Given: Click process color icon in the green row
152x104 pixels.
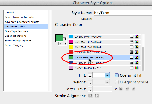Looking at the screenshot, I should (x=131, y=57).
